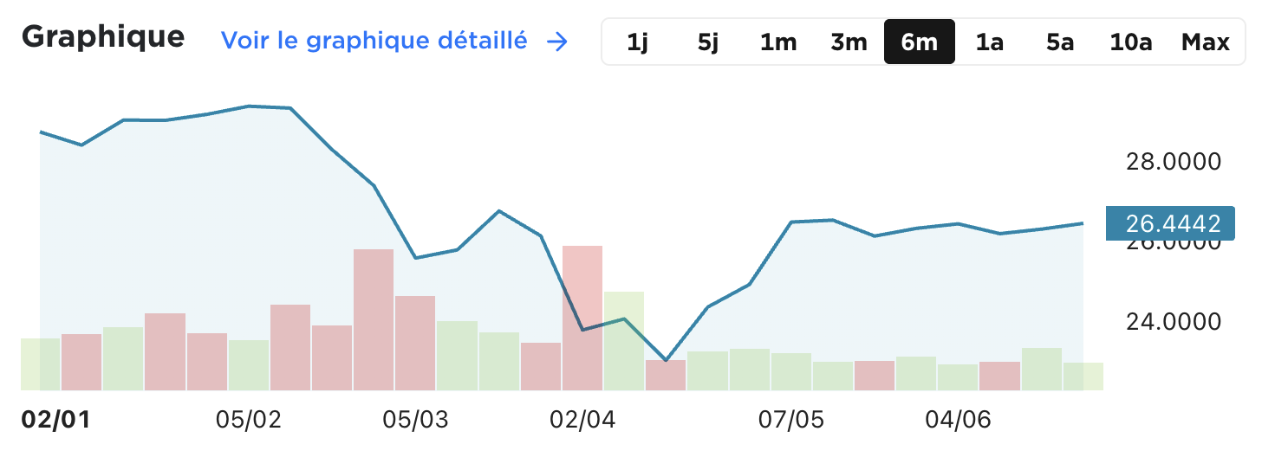Select the 10a period tab
1262x457 pixels.
[1130, 42]
